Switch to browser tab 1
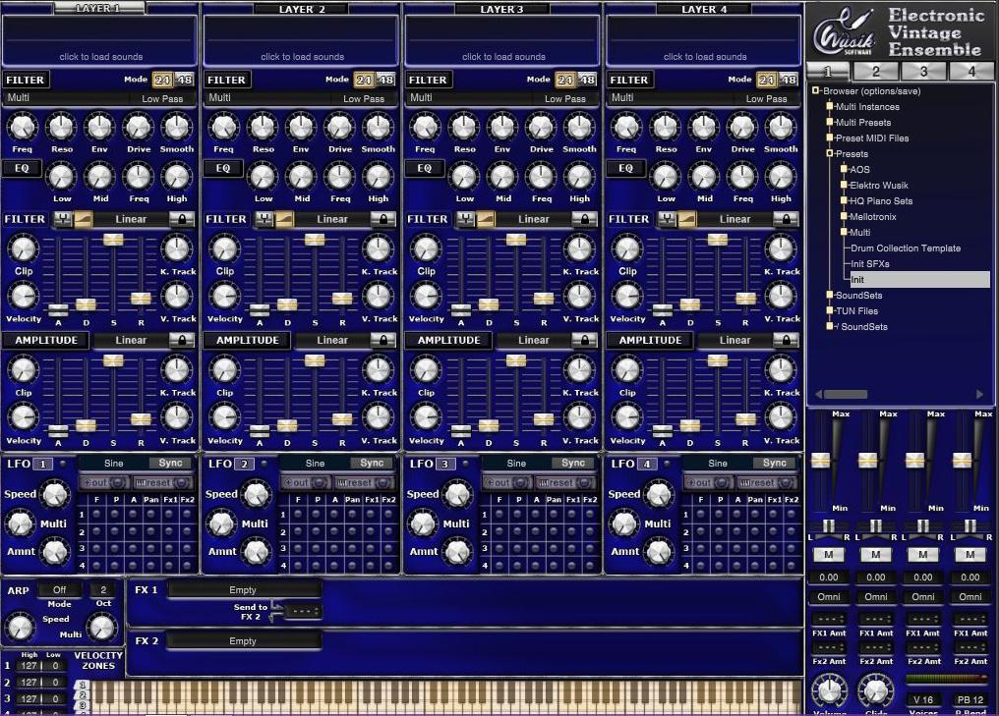The width and height of the screenshot is (999, 716). 828,72
